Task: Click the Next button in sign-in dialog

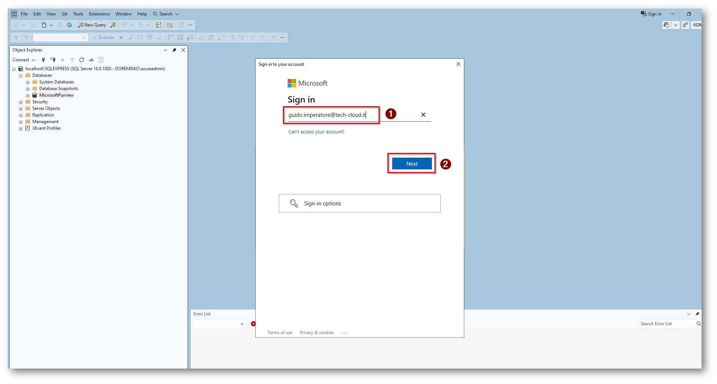Action: click(412, 164)
